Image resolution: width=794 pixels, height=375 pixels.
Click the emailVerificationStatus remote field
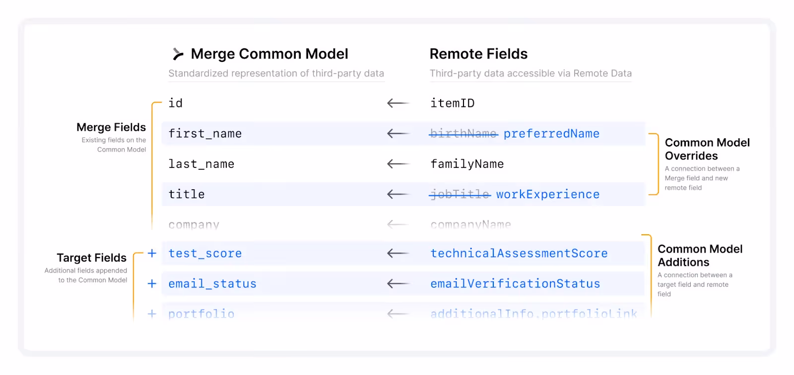pyautogui.click(x=515, y=284)
